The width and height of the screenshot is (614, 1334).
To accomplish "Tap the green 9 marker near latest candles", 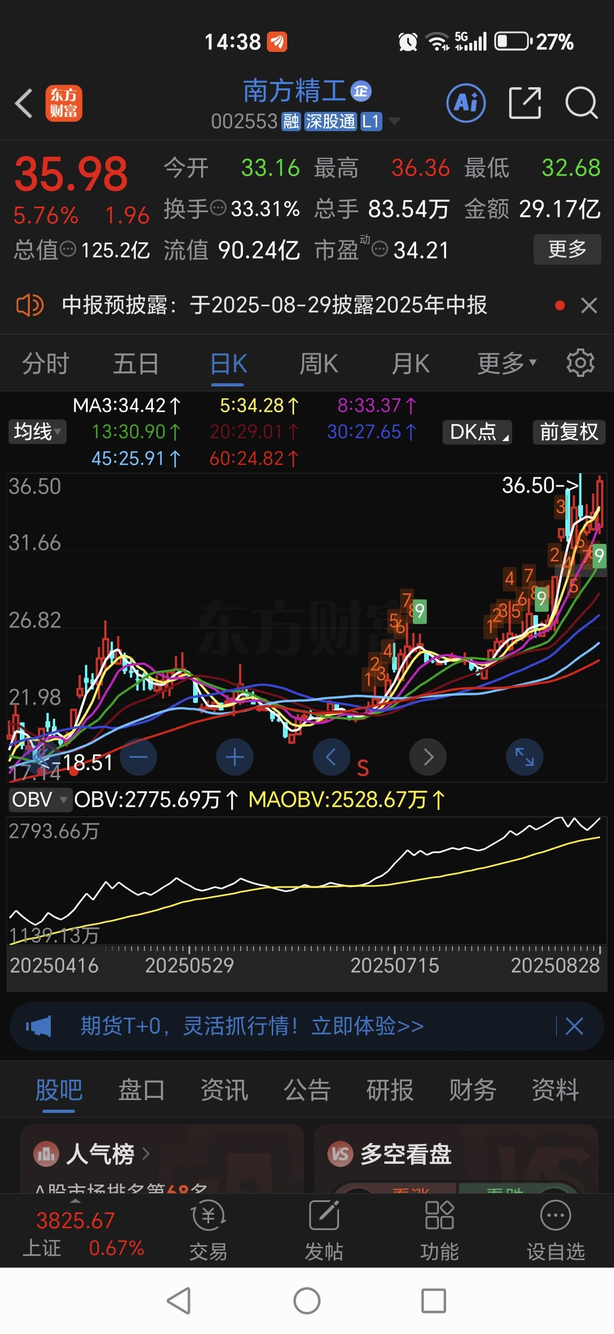I will (x=598, y=556).
